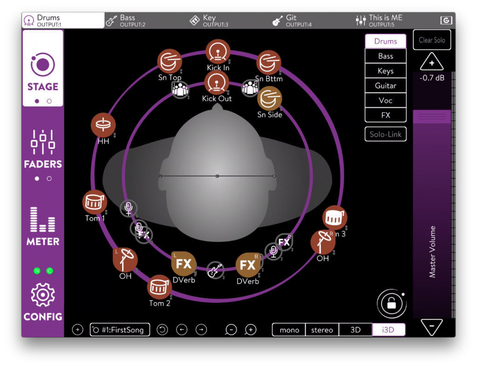
Task: Select the Keys group button
Action: [x=385, y=71]
